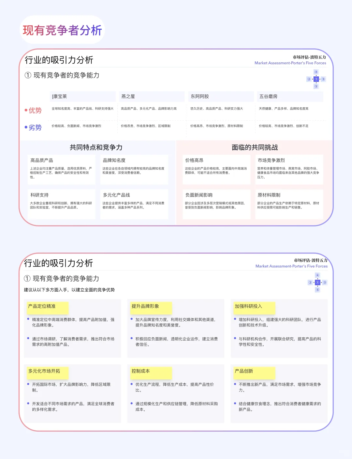The width and height of the screenshot is (352, 459).
Task: Select the 康宝莱 column header
Action: click(x=83, y=97)
